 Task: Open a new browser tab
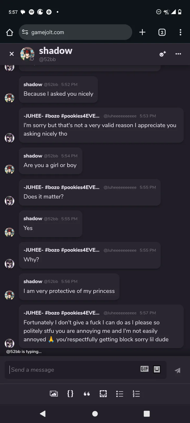click(x=142, y=32)
